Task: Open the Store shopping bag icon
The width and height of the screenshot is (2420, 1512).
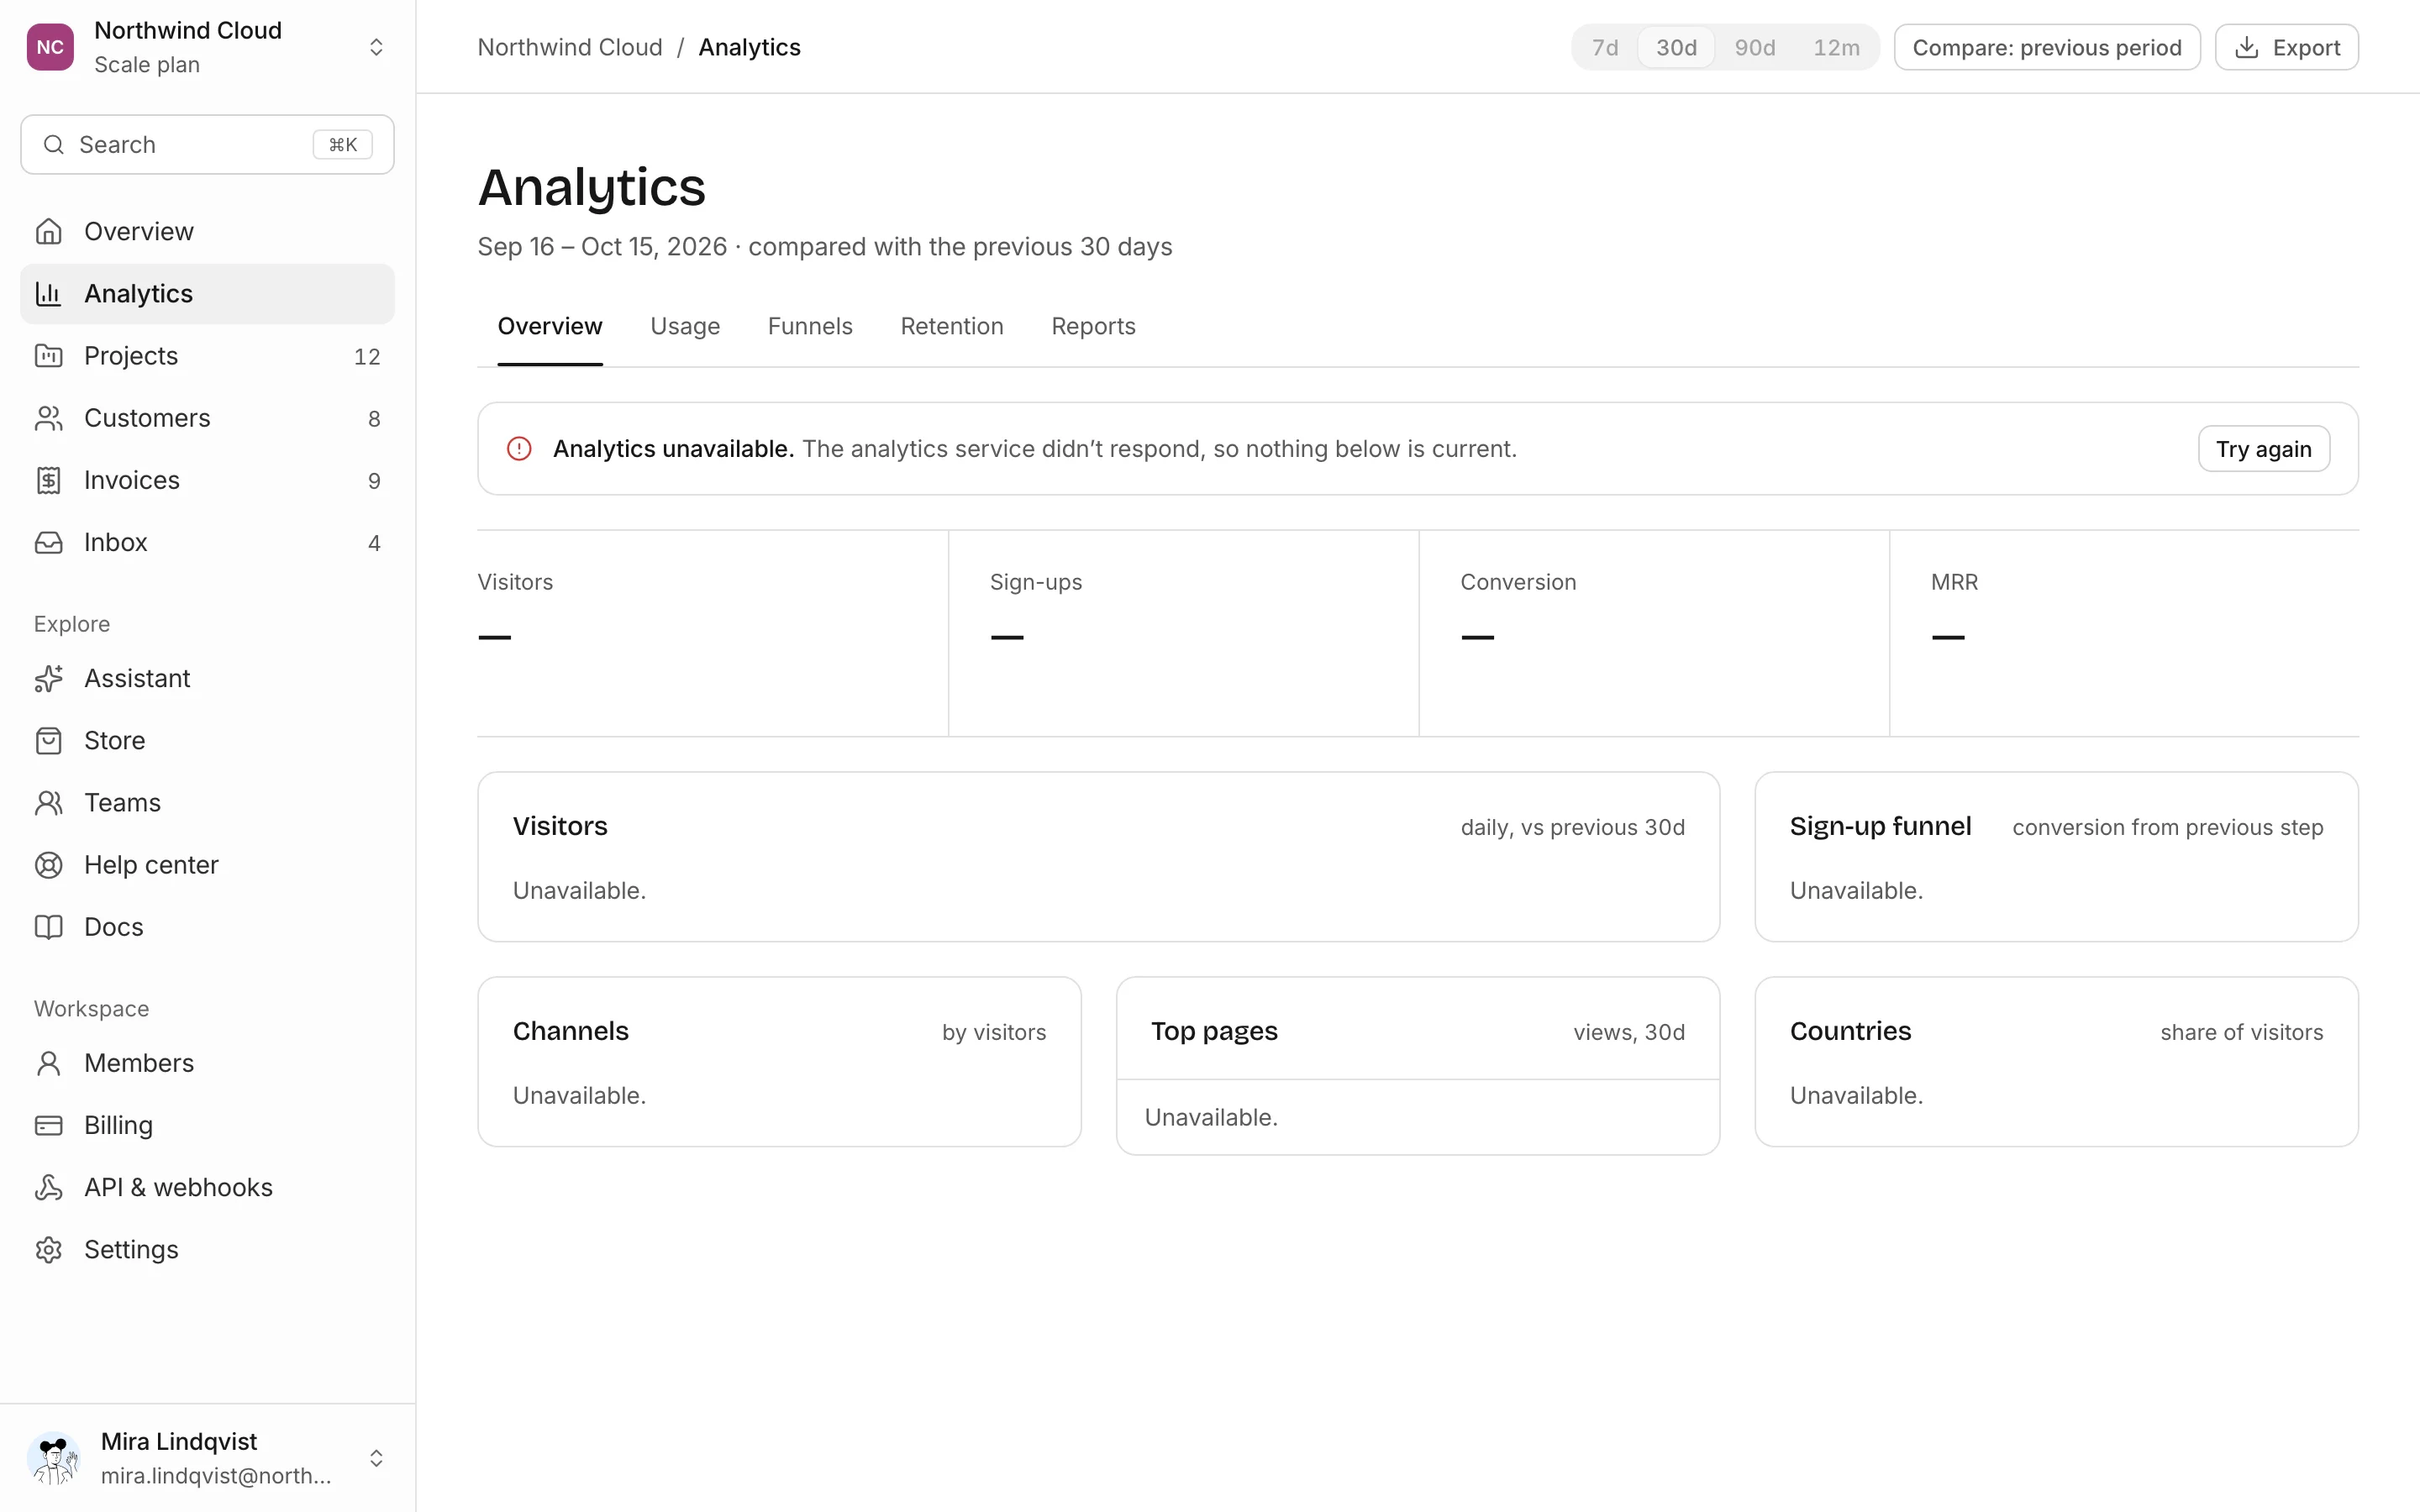Action: click(x=48, y=740)
